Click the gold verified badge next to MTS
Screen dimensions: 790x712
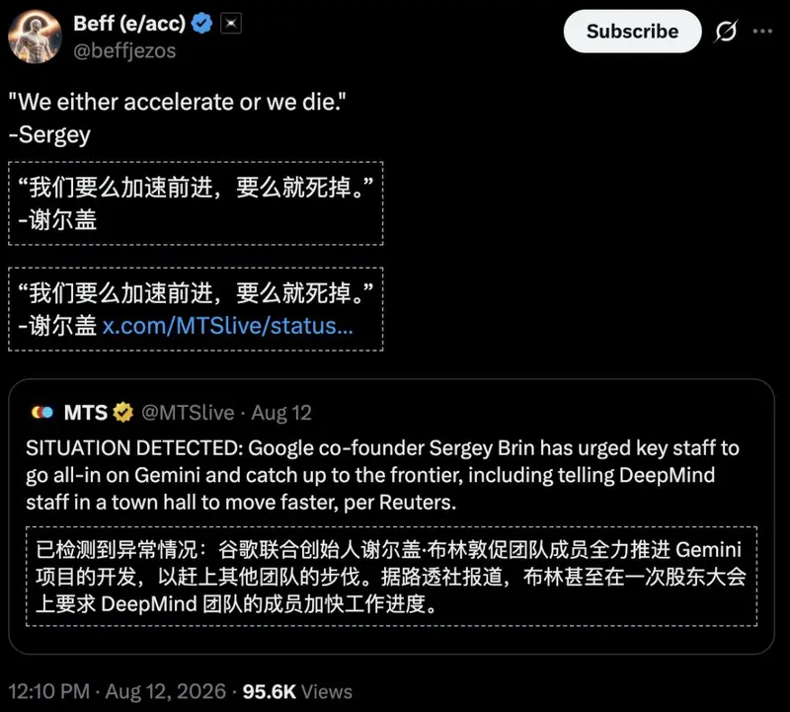122,413
